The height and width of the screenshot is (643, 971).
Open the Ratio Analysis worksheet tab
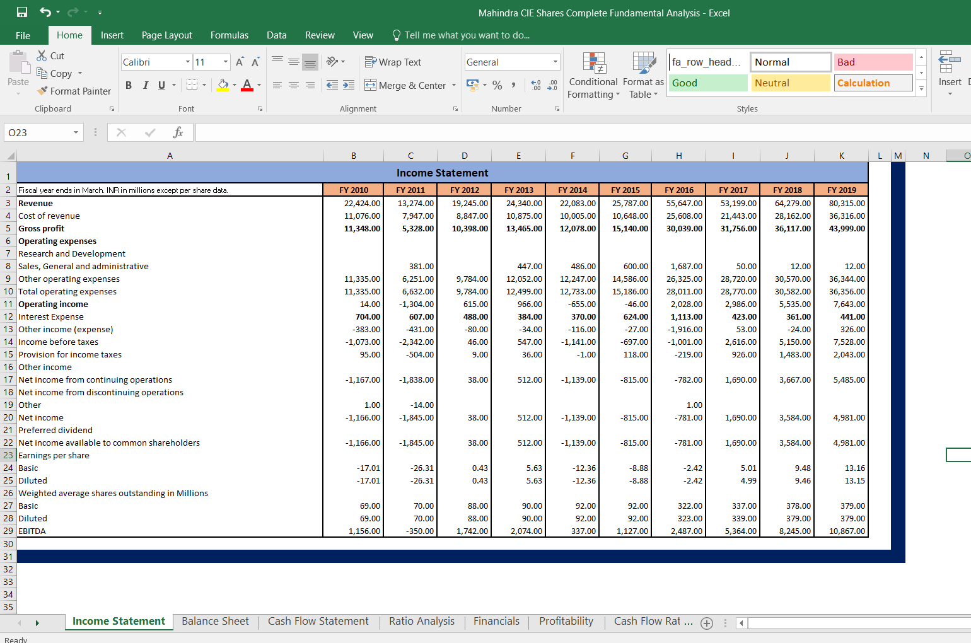[422, 622]
